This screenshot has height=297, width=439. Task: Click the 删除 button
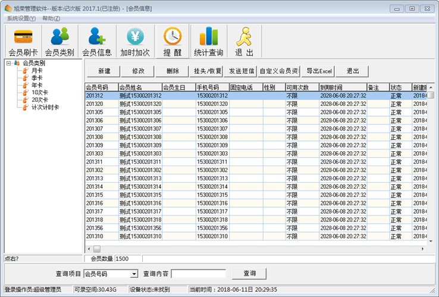pos(172,71)
